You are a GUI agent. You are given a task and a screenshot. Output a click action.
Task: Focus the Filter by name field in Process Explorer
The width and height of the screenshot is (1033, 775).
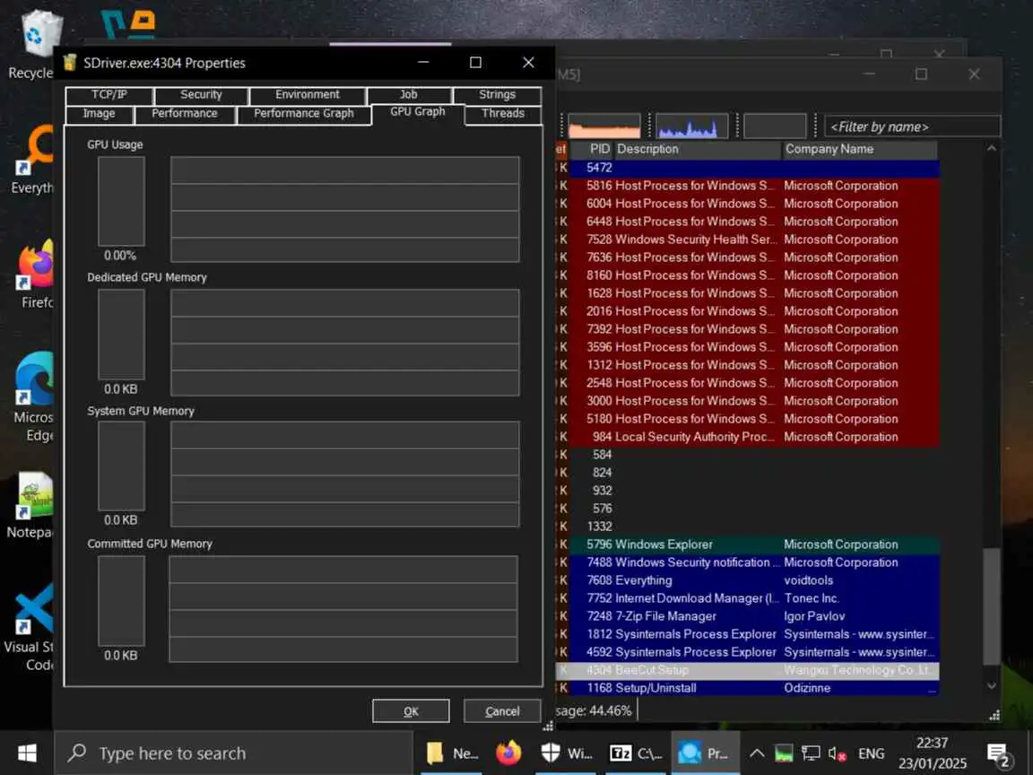[912, 126]
